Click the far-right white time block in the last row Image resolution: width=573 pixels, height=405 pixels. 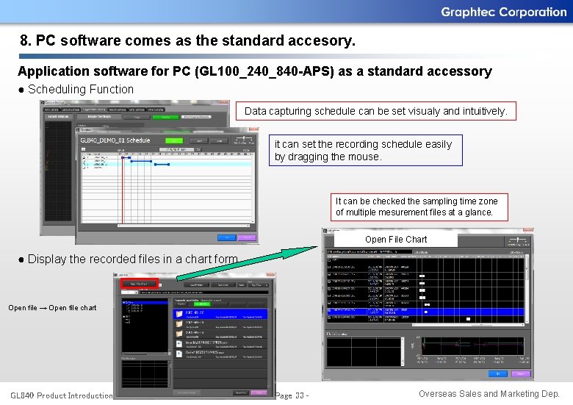(x=468, y=319)
